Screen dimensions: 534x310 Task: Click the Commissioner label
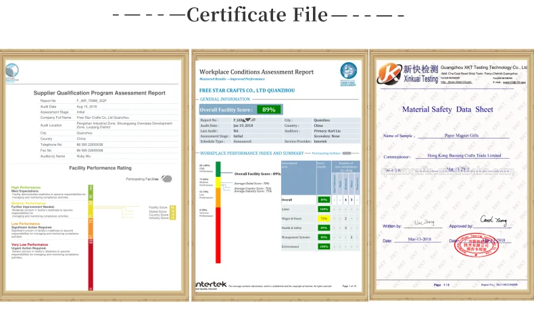(x=397, y=157)
